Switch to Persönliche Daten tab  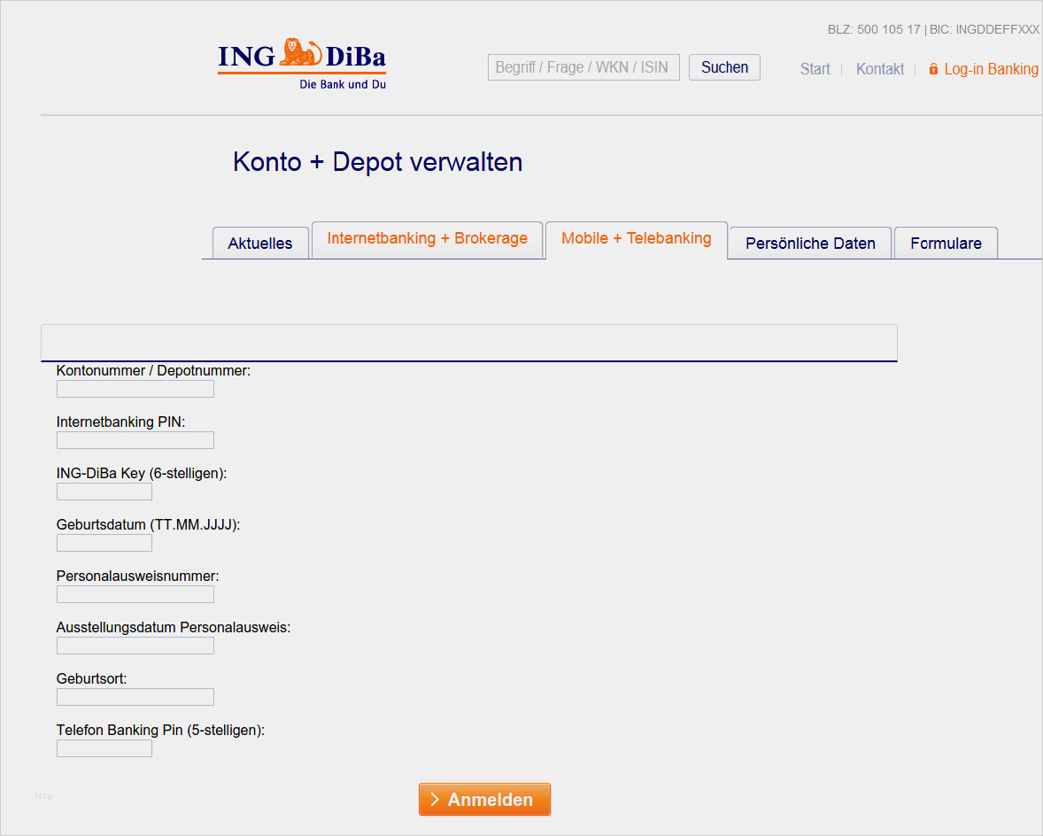point(810,243)
